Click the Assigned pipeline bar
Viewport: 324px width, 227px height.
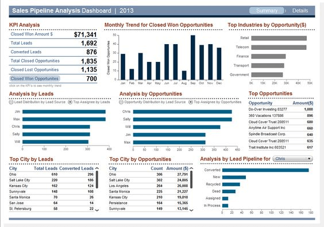point(225,198)
